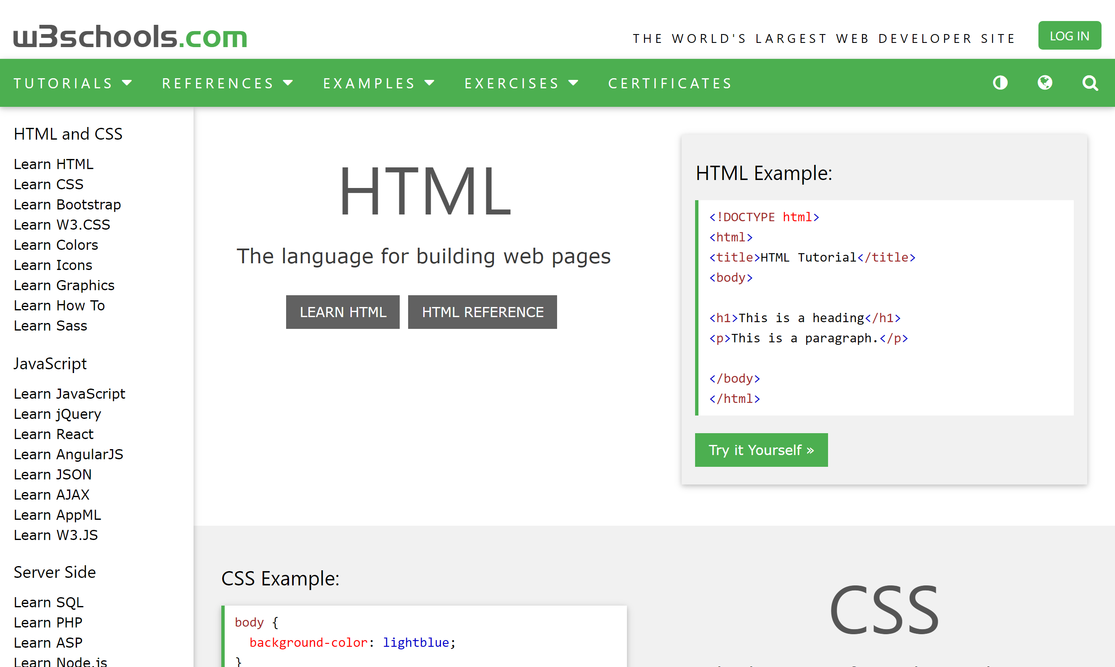Open the Learn Colors sidebar link
1115x667 pixels.
pyautogui.click(x=56, y=245)
